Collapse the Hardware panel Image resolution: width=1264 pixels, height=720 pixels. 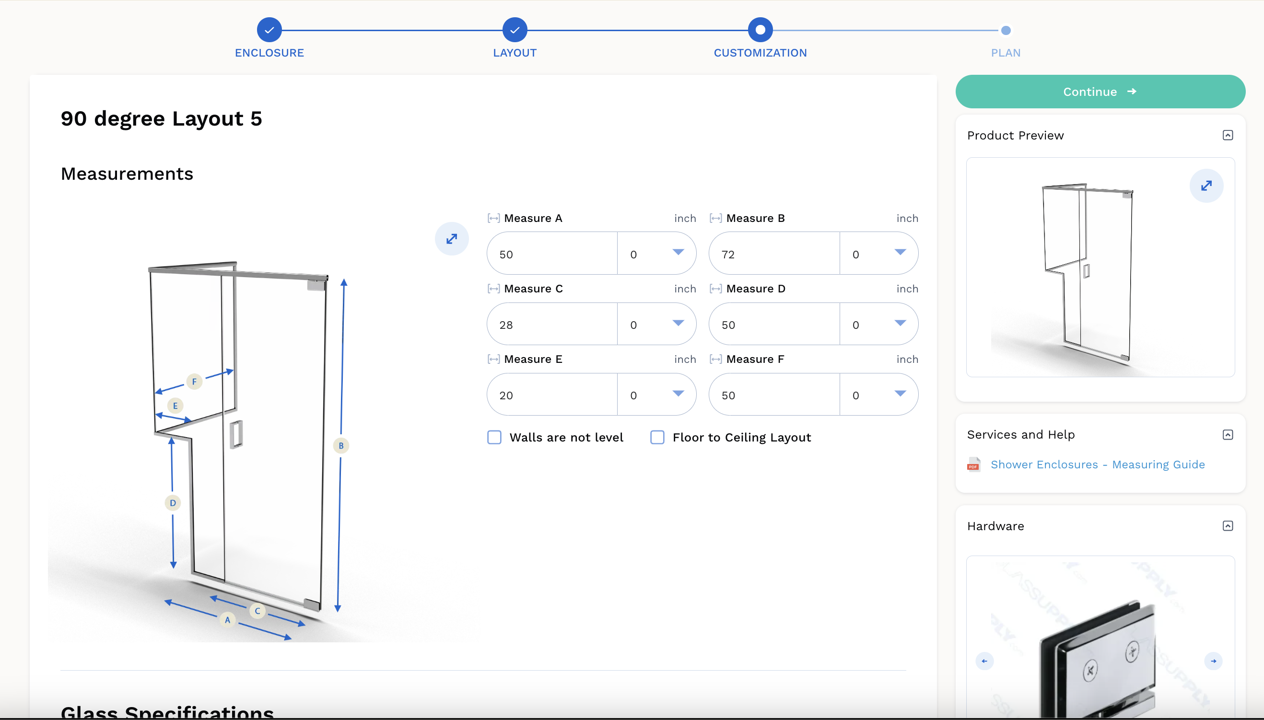pyautogui.click(x=1228, y=526)
